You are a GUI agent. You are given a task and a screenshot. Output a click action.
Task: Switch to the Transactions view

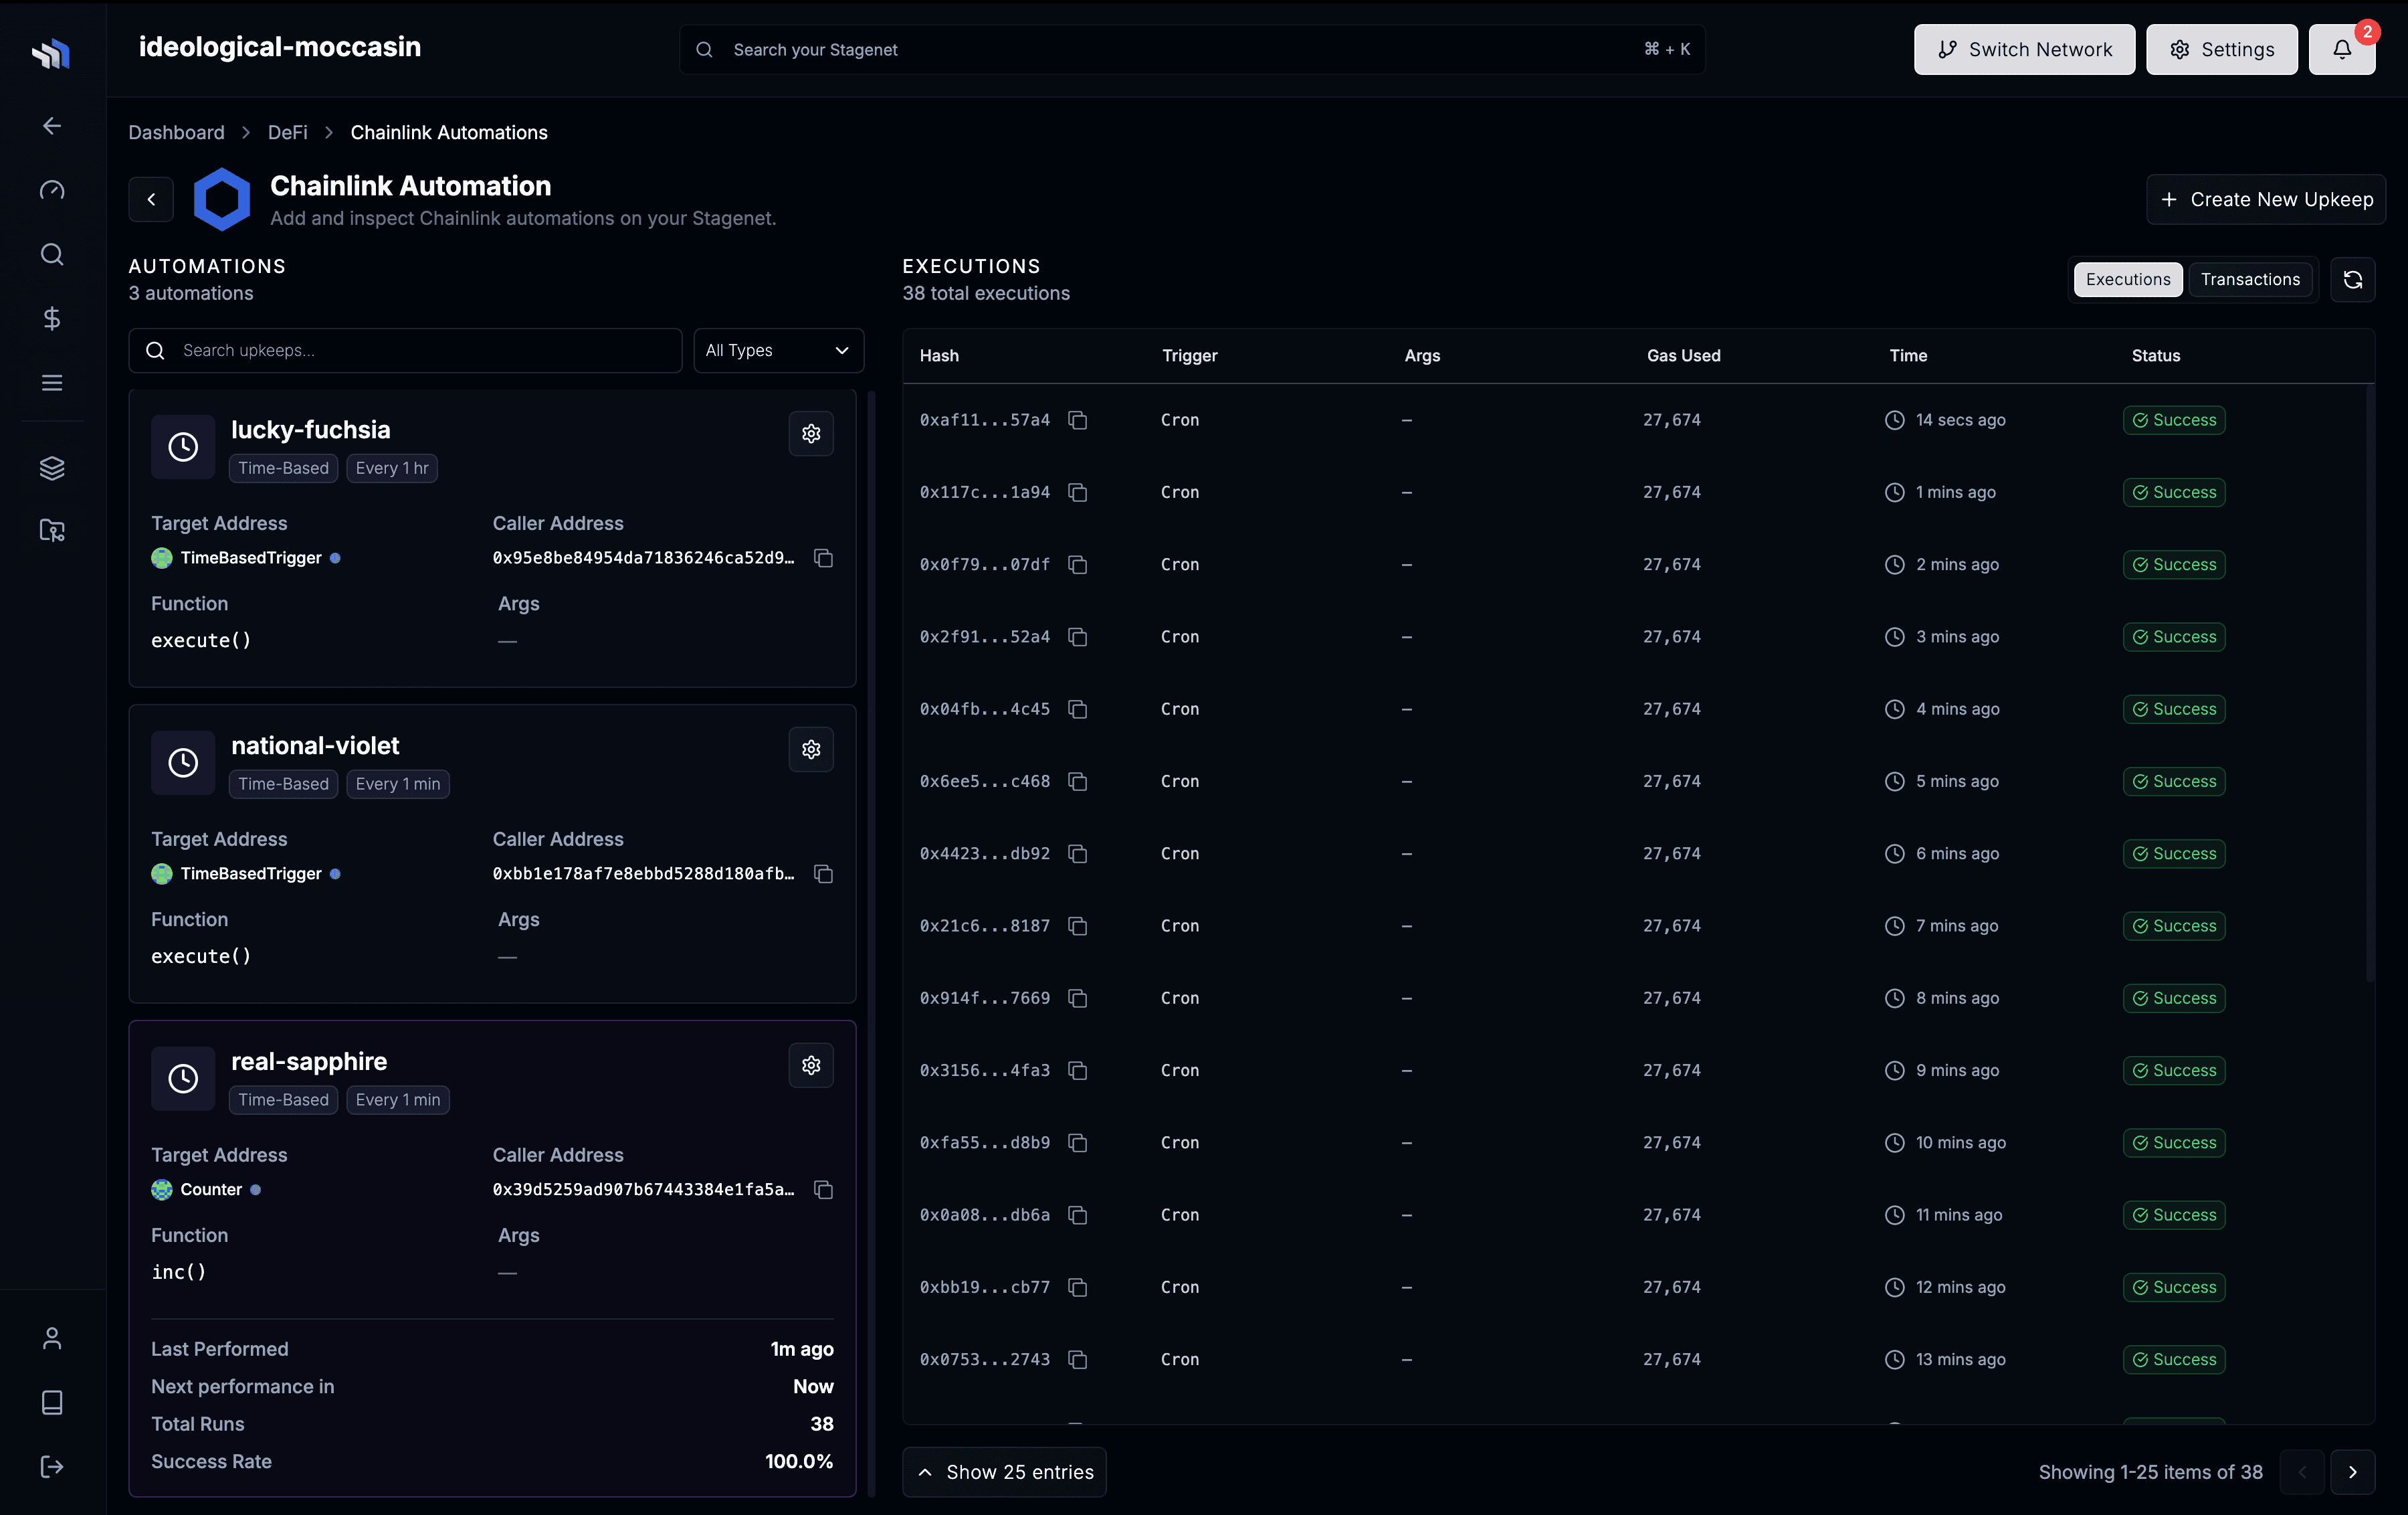click(x=2250, y=279)
